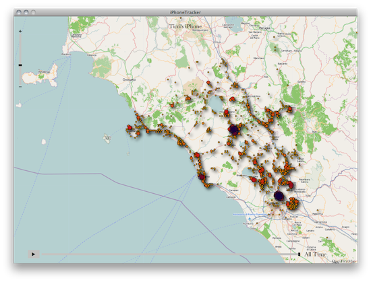Click the 'Ticci's iPhone' map title
Screen dimensions: 371x282
pyautogui.click(x=185, y=26)
